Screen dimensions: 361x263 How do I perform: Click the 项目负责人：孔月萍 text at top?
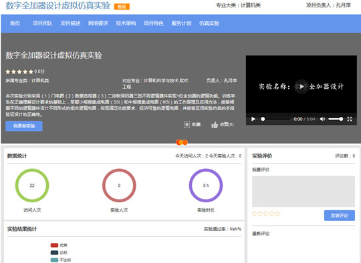(x=328, y=5)
